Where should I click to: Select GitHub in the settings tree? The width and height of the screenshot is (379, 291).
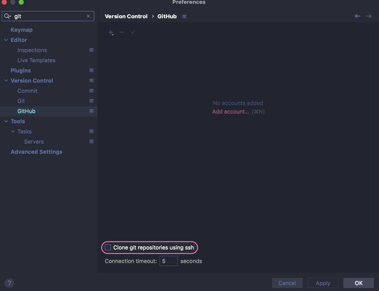26,111
